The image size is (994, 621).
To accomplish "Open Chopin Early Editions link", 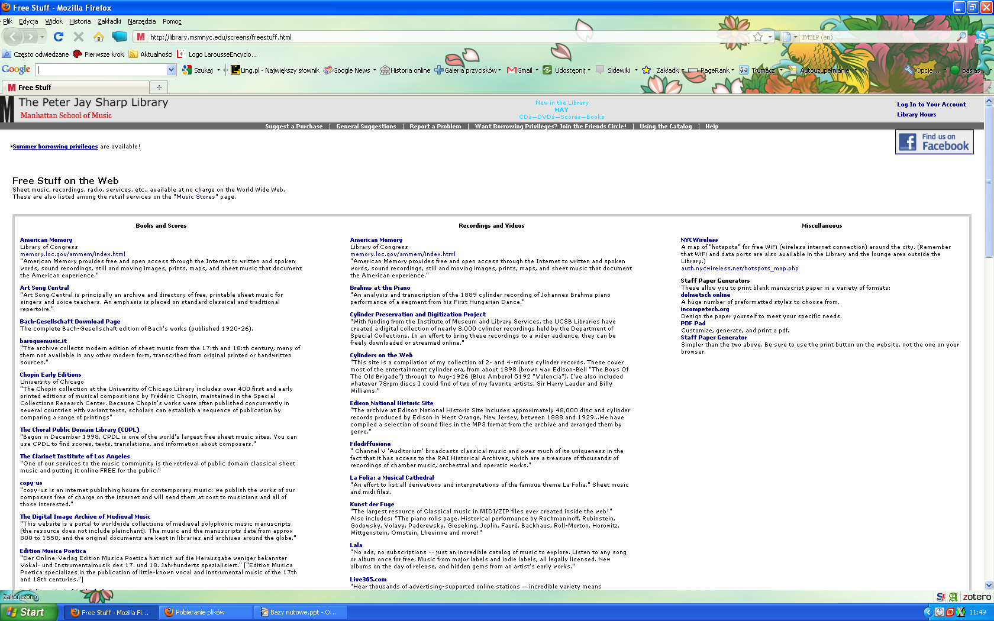I will (x=50, y=374).
